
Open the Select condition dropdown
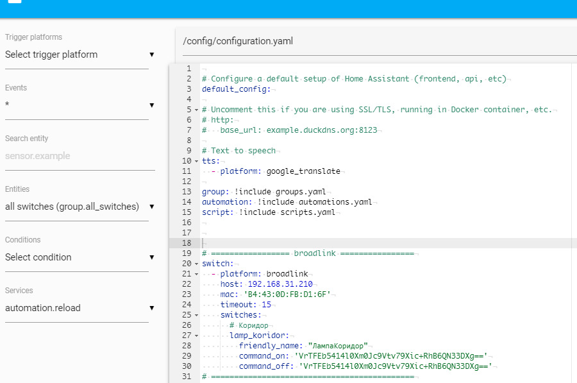[x=80, y=257]
